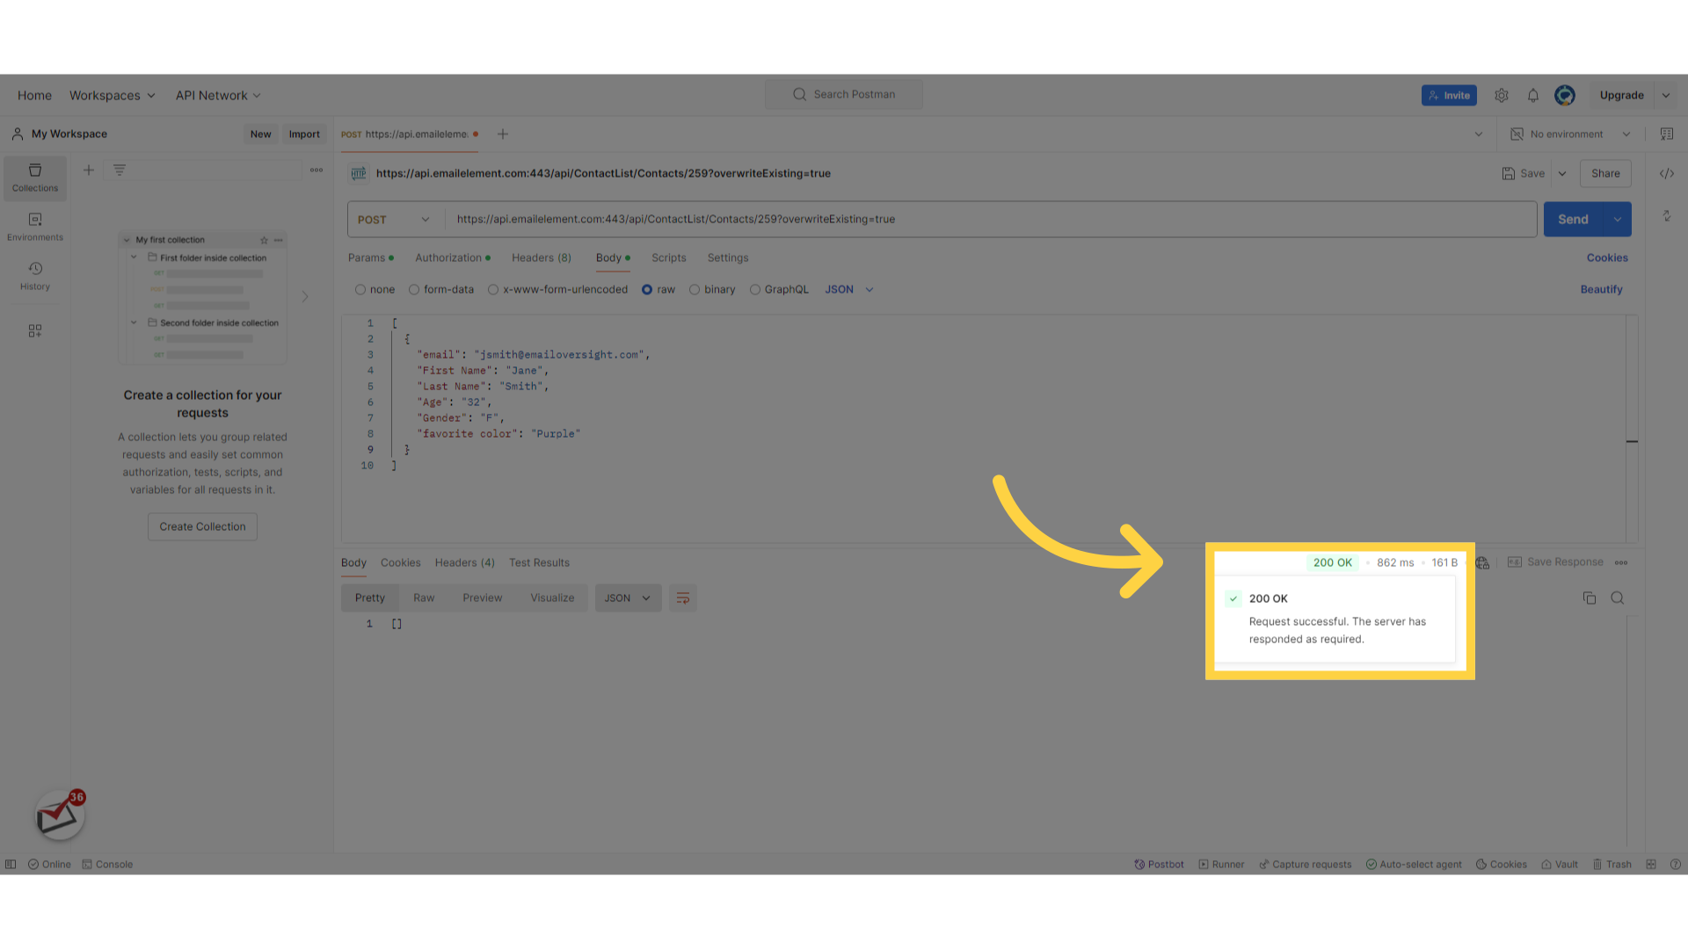Switch to the Scripts tab
Viewport: 1688px width, 949px height.
click(x=668, y=258)
